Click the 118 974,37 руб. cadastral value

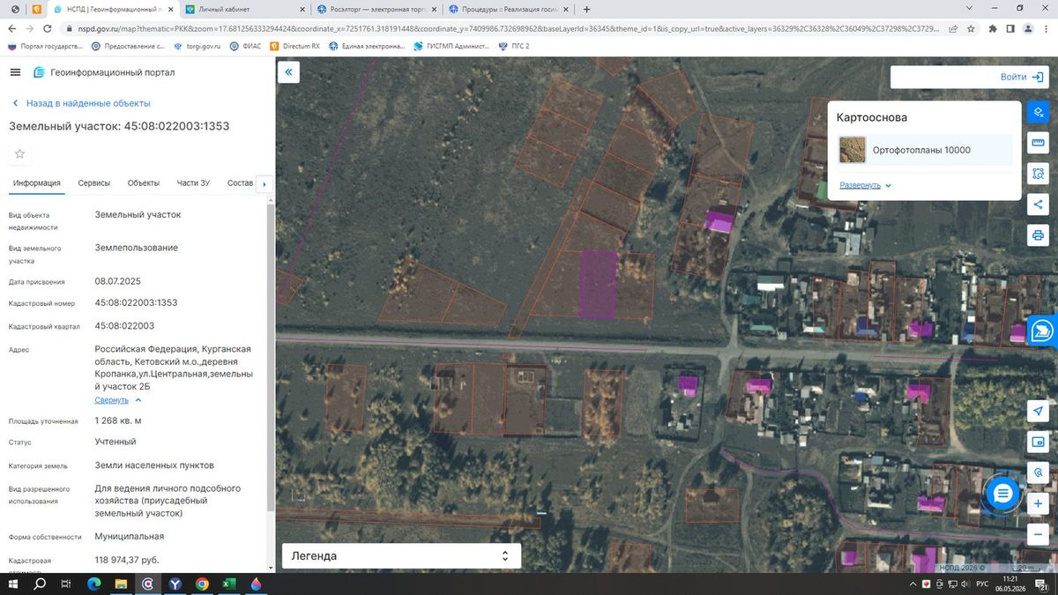pyautogui.click(x=127, y=560)
